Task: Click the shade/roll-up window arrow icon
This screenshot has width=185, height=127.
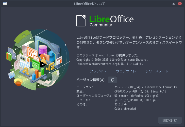Action: click(x=173, y=4)
